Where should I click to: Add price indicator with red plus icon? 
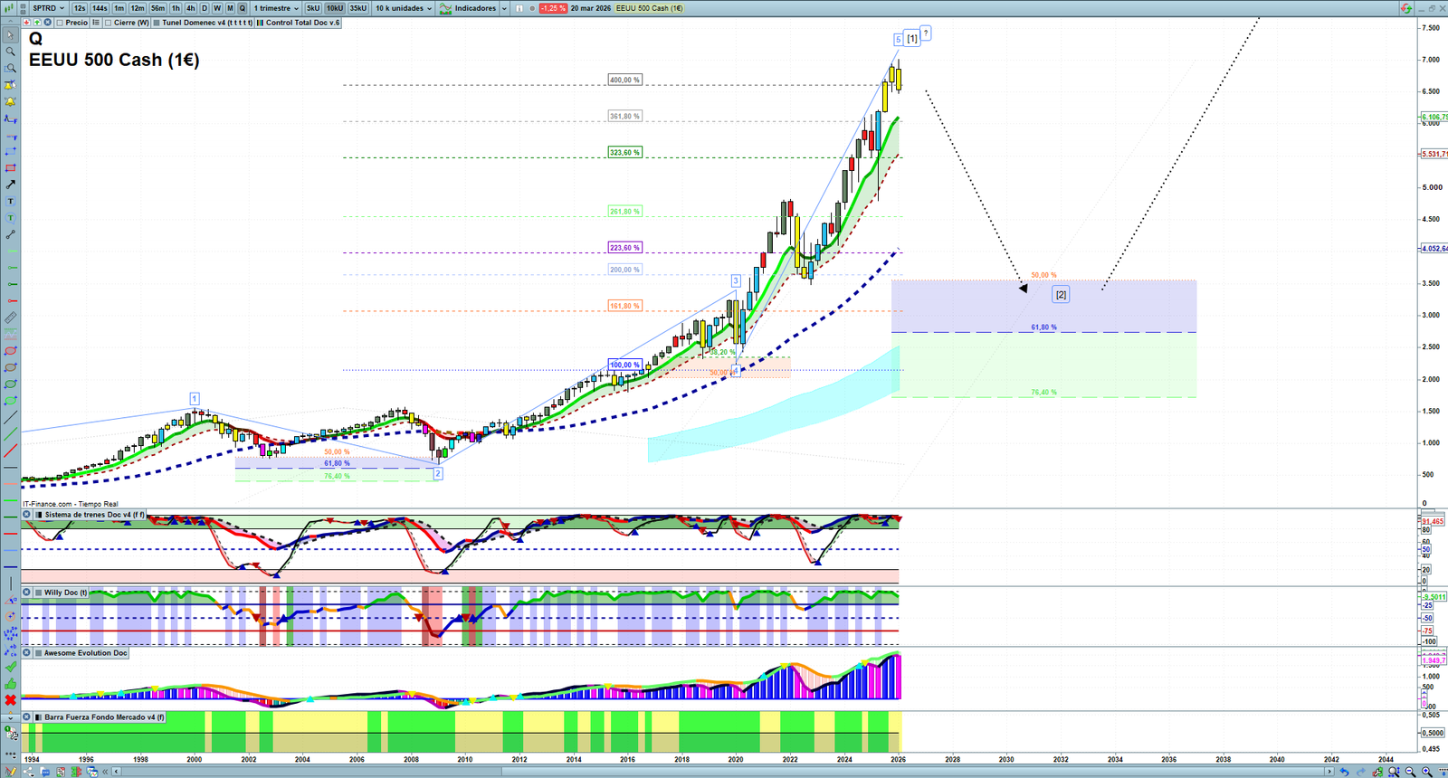click(x=27, y=23)
